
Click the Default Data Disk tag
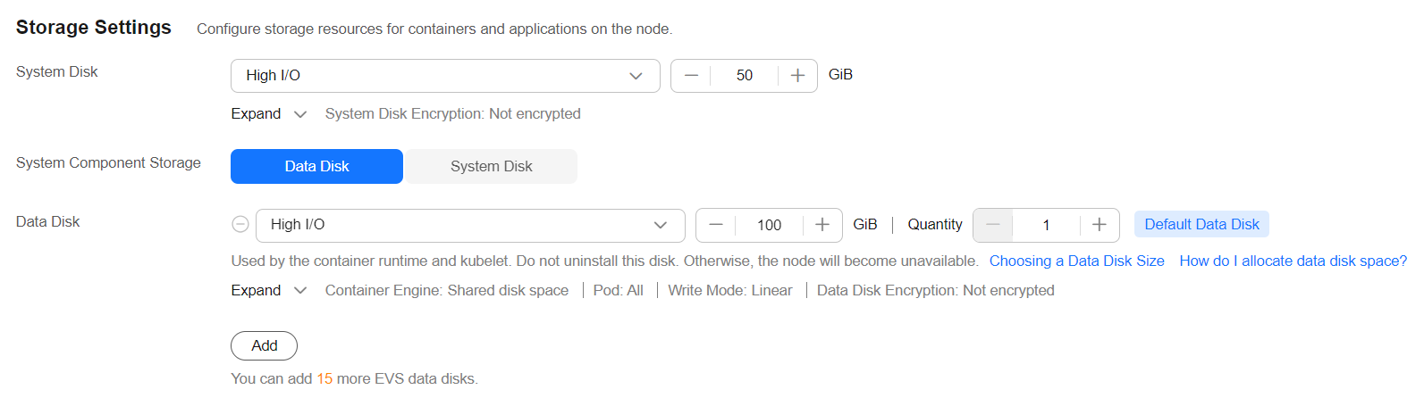click(1201, 225)
